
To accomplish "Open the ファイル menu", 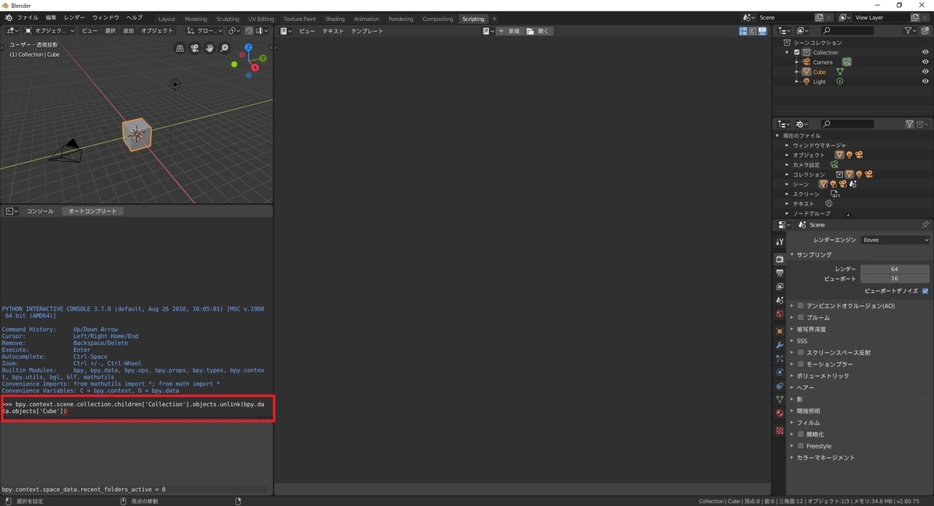I will click(x=27, y=17).
